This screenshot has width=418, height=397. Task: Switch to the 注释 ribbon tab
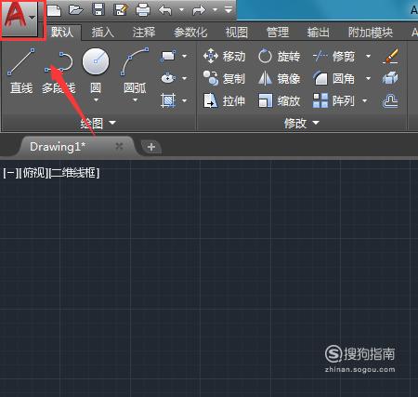(x=144, y=33)
